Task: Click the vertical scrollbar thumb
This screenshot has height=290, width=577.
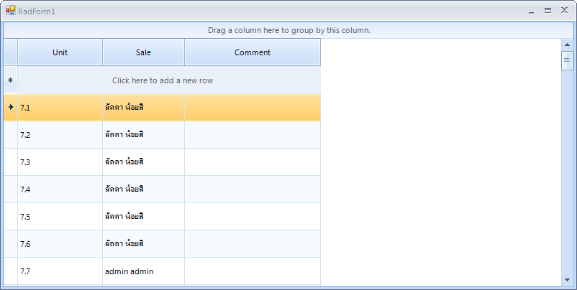Action: pyautogui.click(x=566, y=60)
